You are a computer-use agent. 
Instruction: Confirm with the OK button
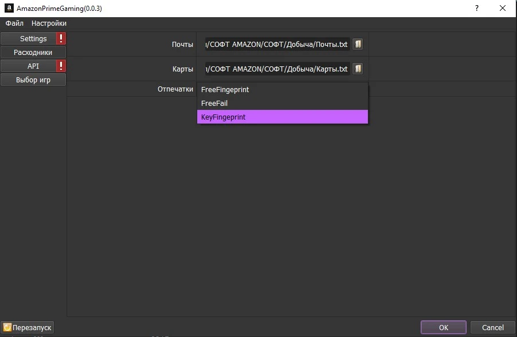pos(444,327)
